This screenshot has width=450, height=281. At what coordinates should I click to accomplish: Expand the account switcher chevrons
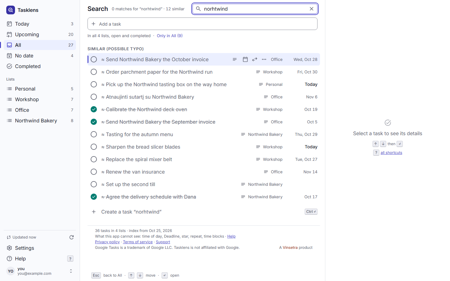pyautogui.click(x=71, y=271)
